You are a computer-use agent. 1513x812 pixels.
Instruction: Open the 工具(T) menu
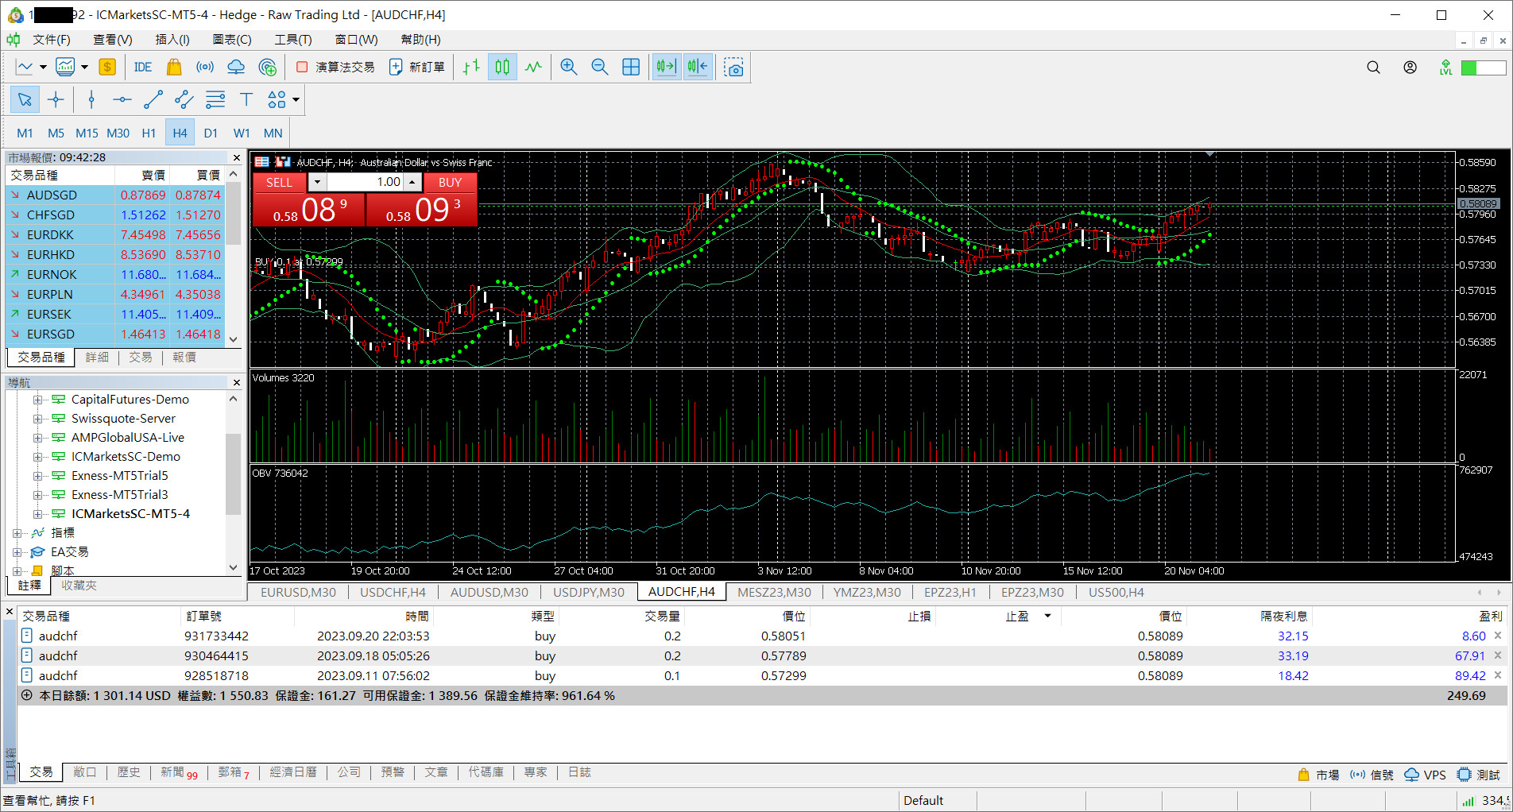[293, 40]
